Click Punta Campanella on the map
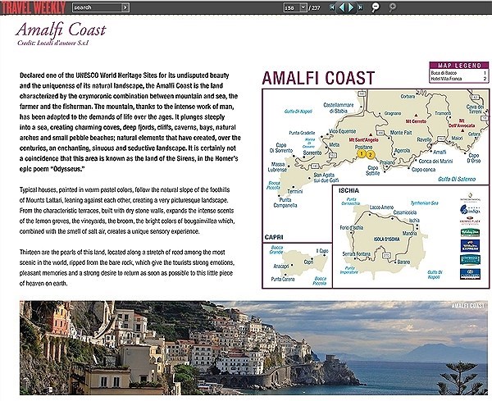The width and height of the screenshot is (492, 401). 285,203
